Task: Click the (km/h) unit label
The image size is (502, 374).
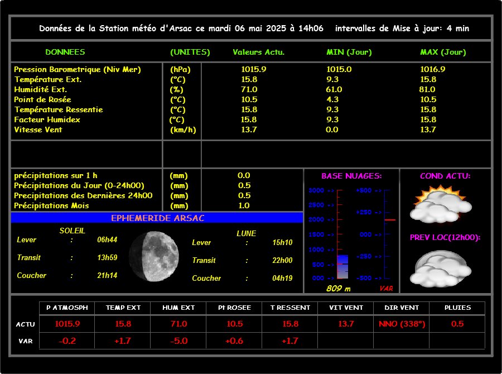Action: coord(183,130)
